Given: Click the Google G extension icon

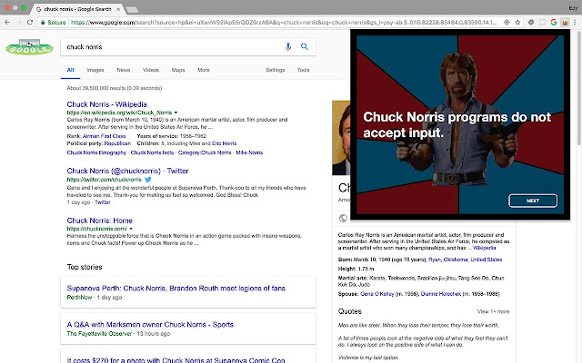Looking at the screenshot, I should pyautogui.click(x=554, y=22).
